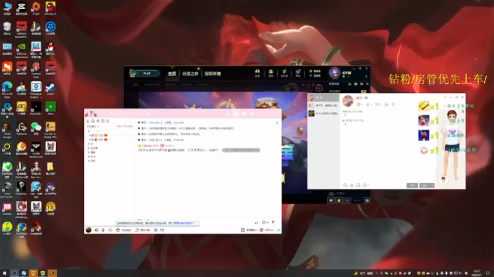The height and width of the screenshot is (277, 494).
Task: Click the emoji icon in QQ message toolbar
Action: 345,185
